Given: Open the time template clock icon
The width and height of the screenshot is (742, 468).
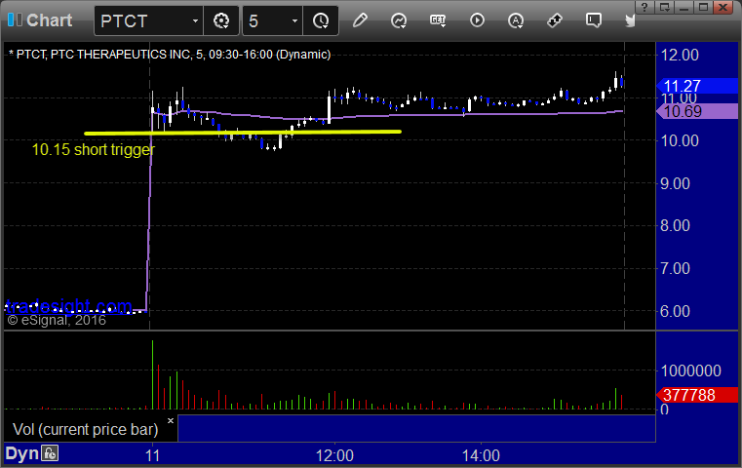Looking at the screenshot, I should [321, 20].
